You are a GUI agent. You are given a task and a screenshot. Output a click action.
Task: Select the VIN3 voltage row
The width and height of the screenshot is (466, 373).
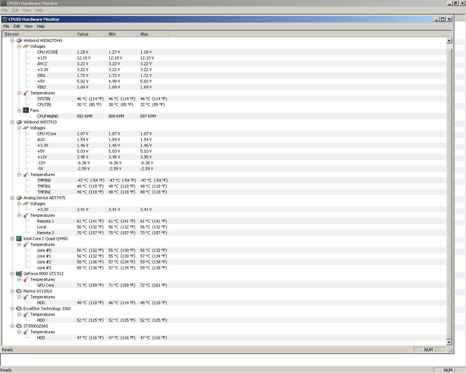pyautogui.click(x=224, y=87)
